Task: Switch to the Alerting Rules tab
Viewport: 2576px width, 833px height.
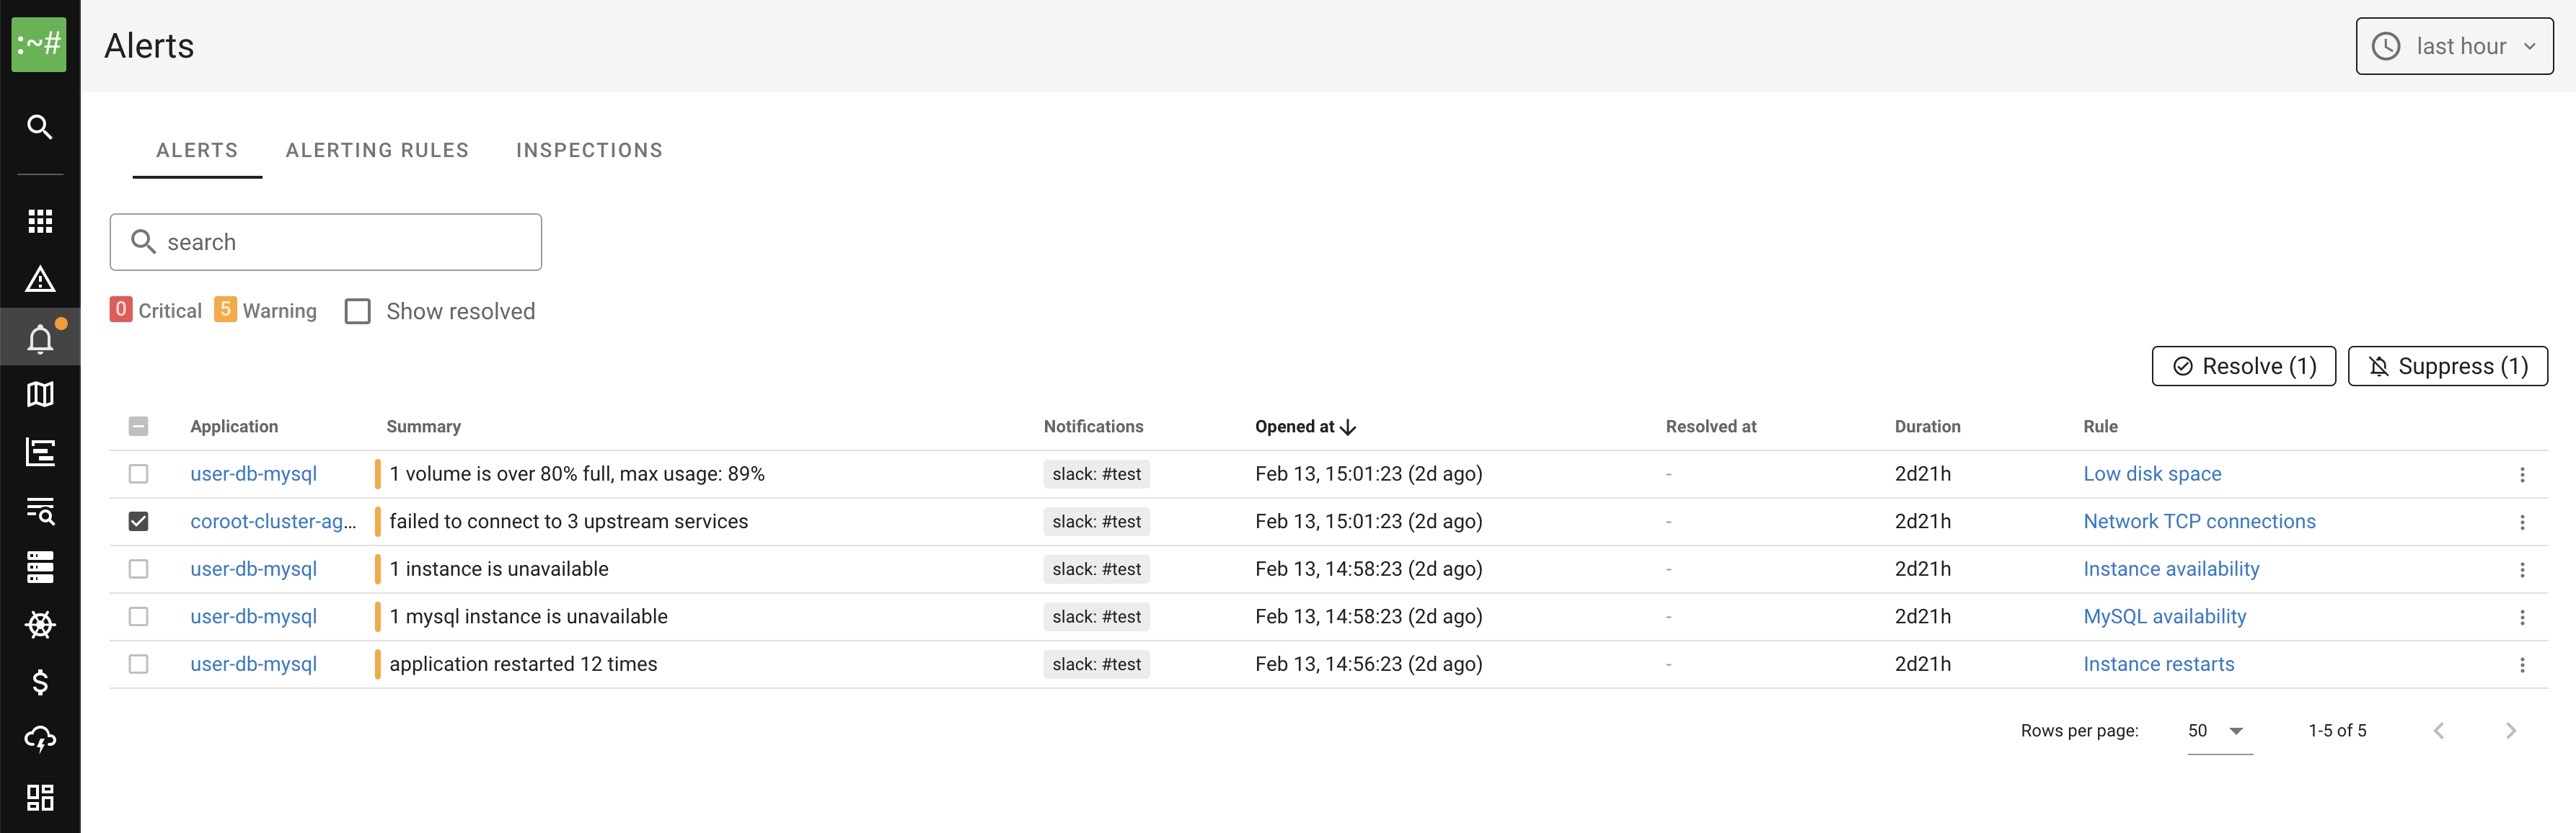Action: pos(377,151)
